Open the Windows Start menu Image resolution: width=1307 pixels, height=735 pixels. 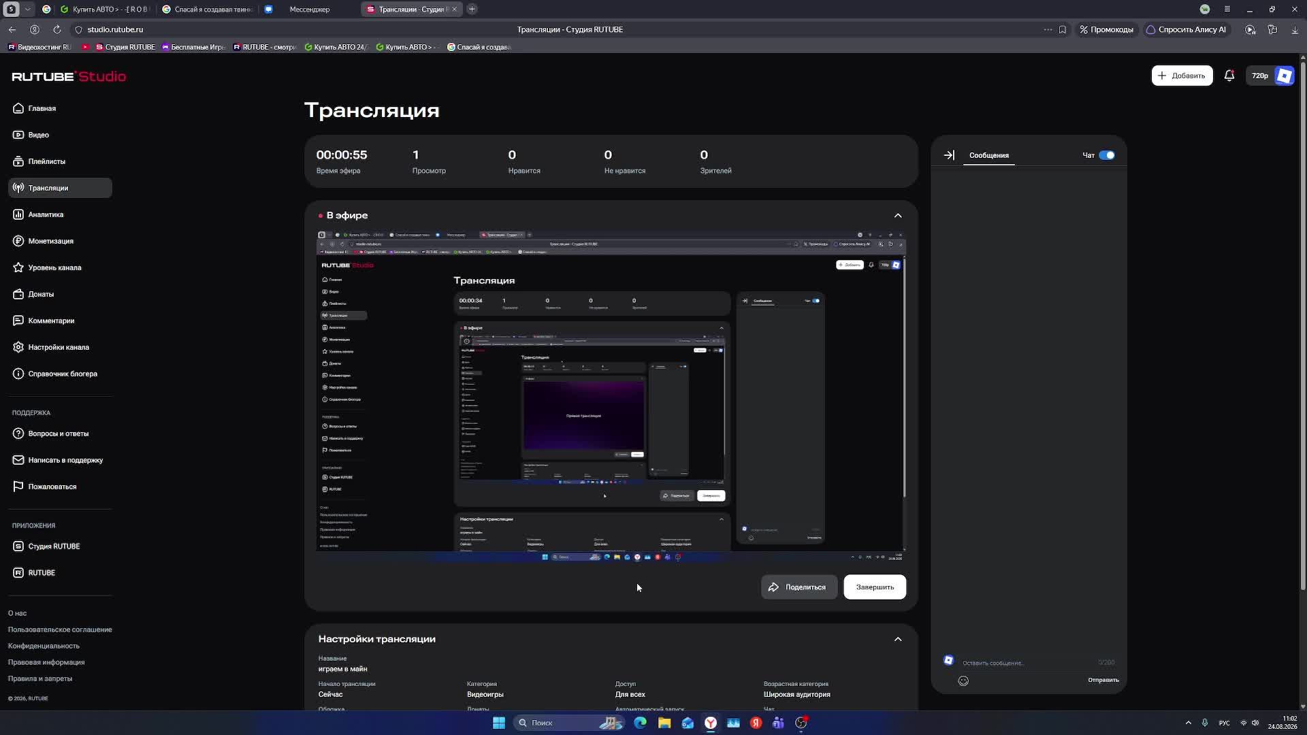(499, 723)
